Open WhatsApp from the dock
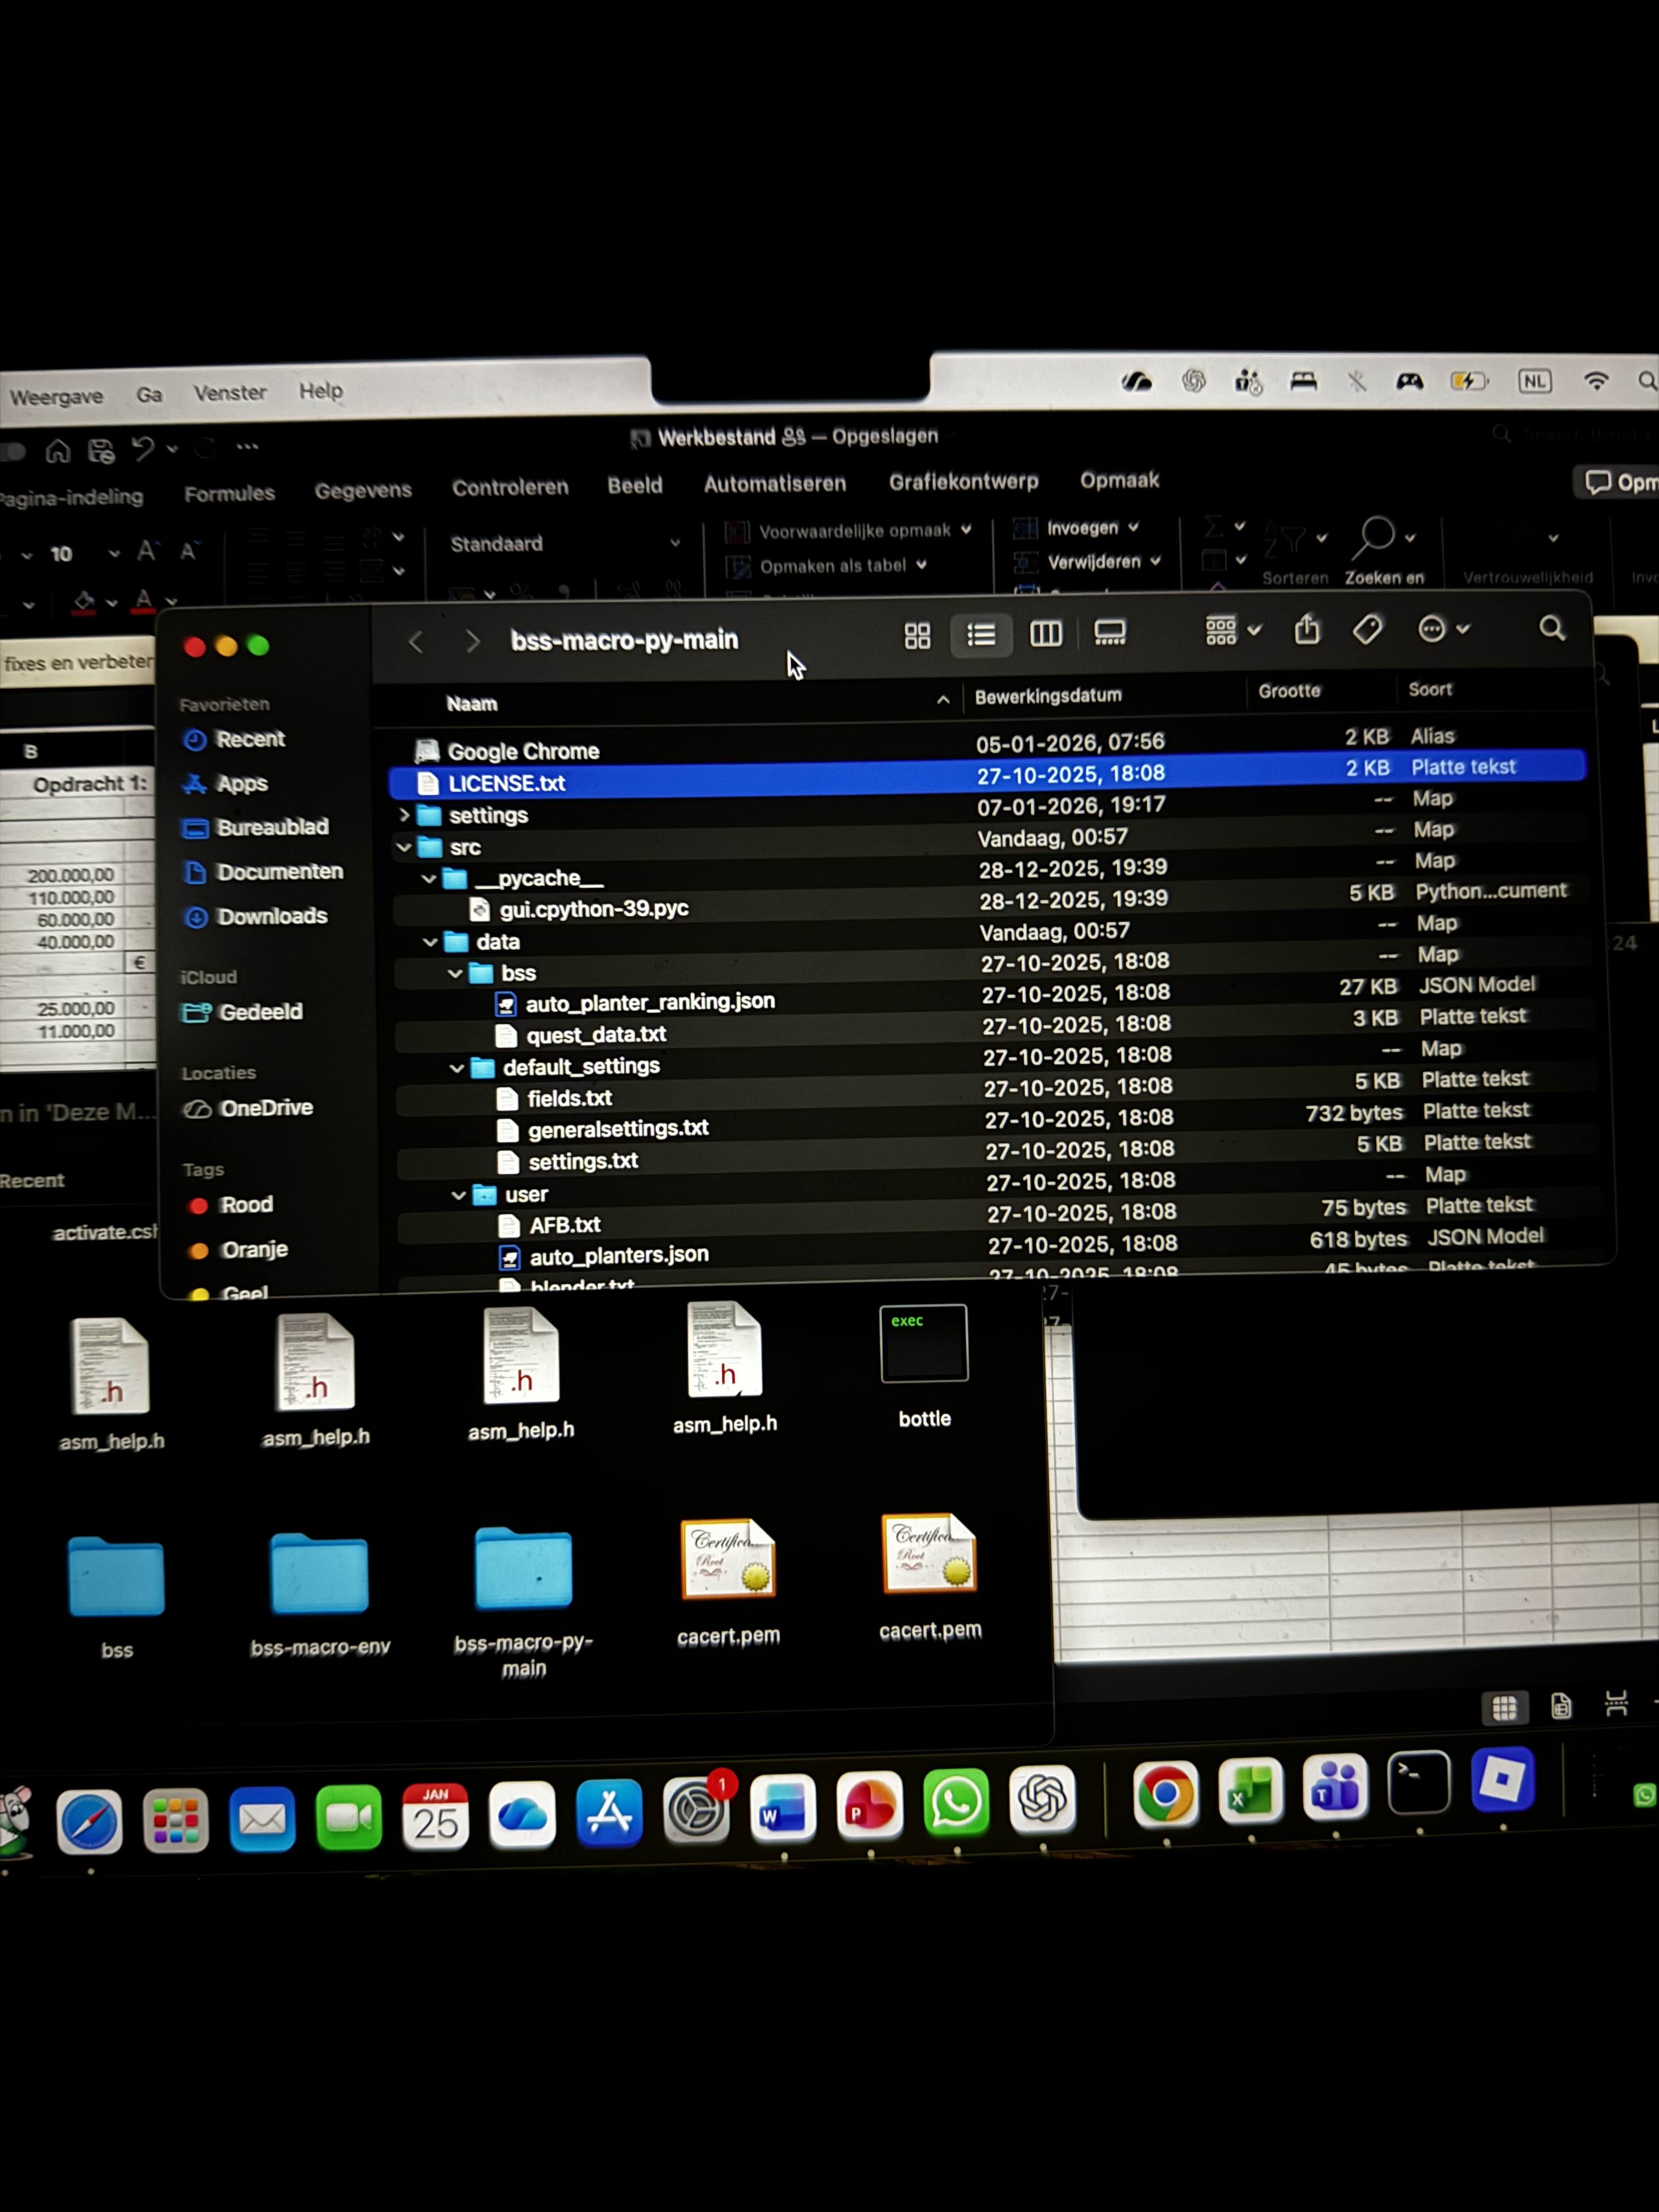 956,1803
